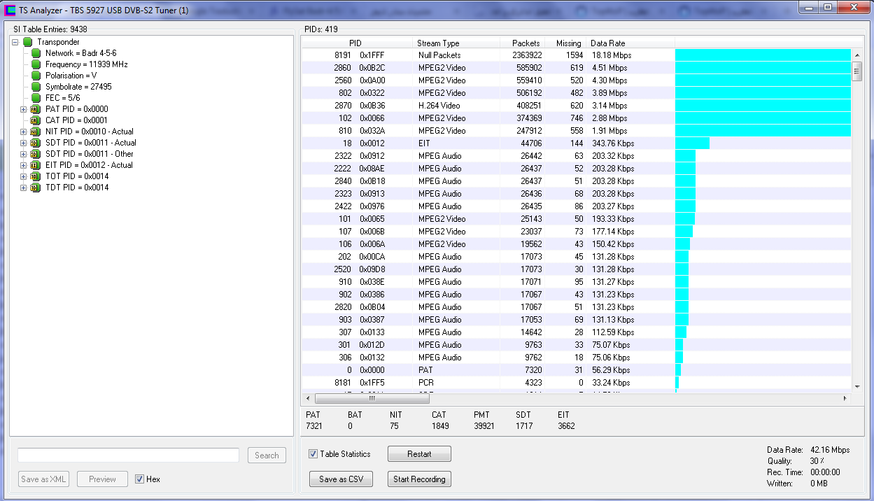Screen dimensions: 874x501
Task: Click the NIT PID table icon
Action: (35, 132)
